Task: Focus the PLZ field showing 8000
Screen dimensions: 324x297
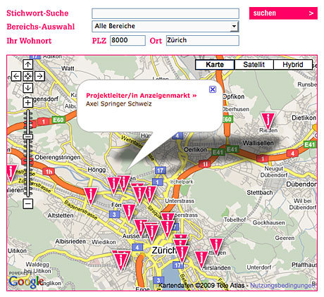Action: (x=127, y=40)
